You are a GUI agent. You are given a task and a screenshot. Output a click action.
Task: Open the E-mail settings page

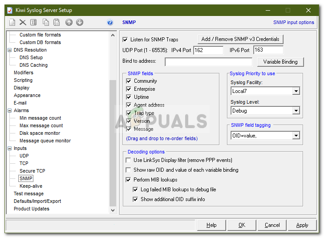20,103
